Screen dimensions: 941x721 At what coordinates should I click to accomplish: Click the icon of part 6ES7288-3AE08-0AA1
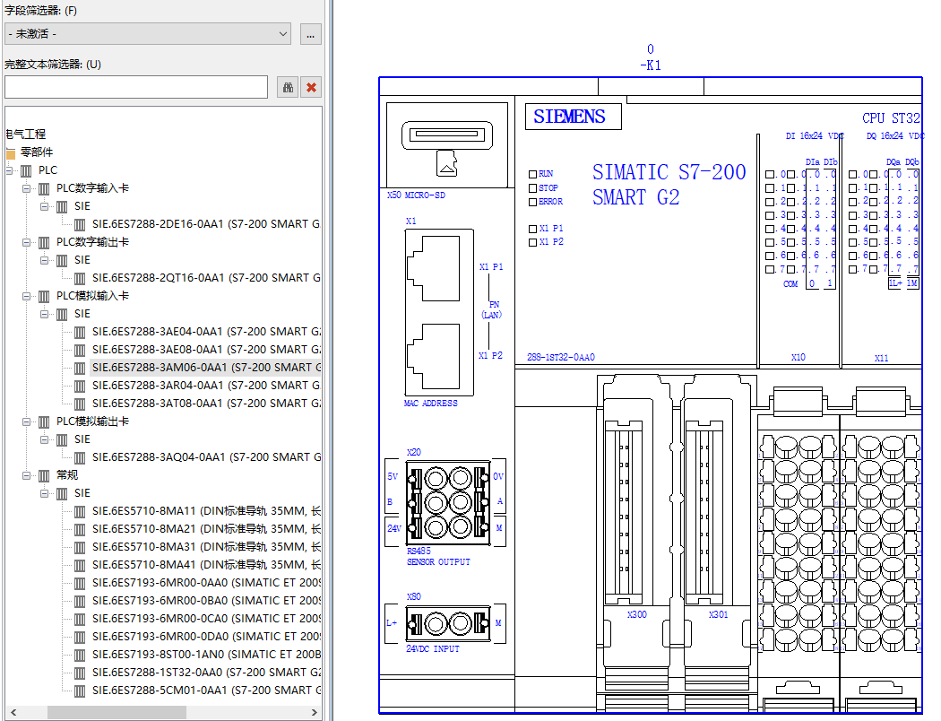[80, 350]
